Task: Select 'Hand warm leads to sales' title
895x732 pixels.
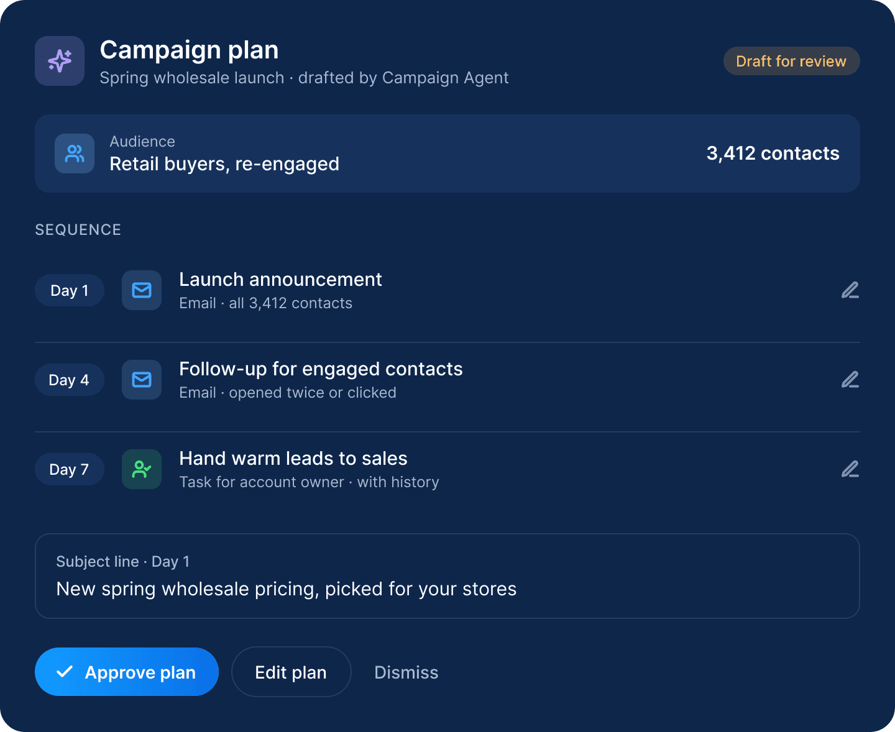Action: pyautogui.click(x=293, y=459)
